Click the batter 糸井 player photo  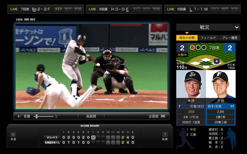191,84
